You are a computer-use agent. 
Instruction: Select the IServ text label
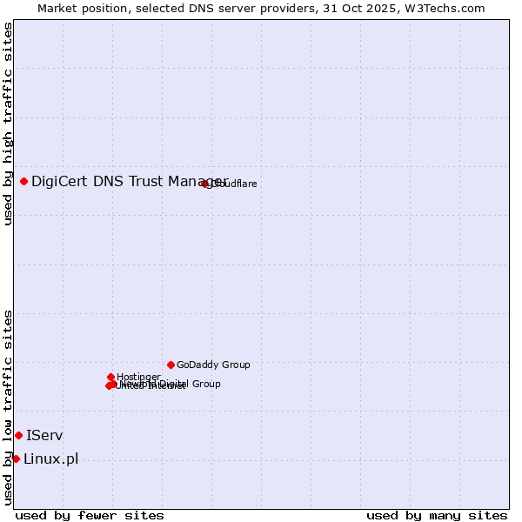click(44, 435)
